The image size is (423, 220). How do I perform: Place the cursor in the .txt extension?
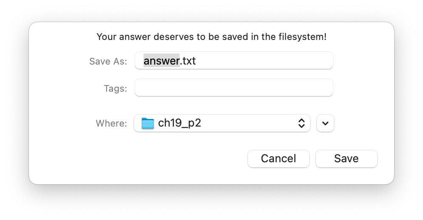tap(188, 61)
